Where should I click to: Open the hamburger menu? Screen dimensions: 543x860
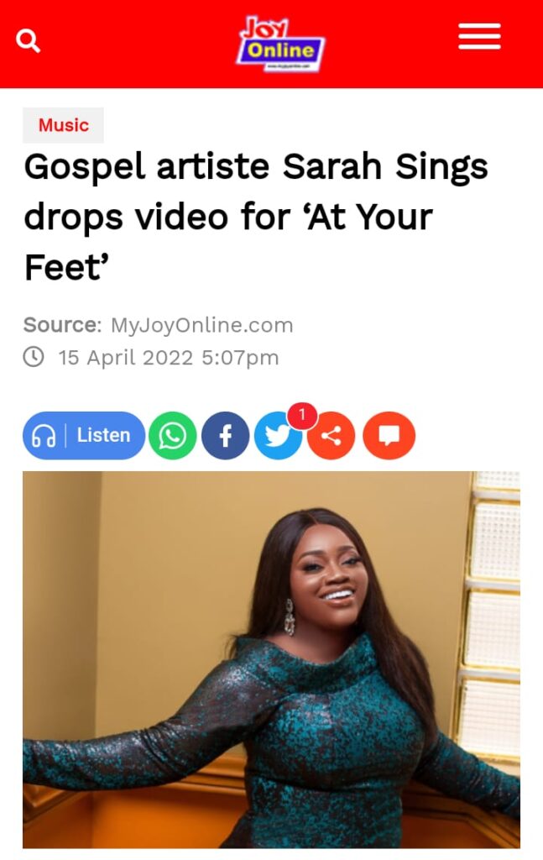479,37
